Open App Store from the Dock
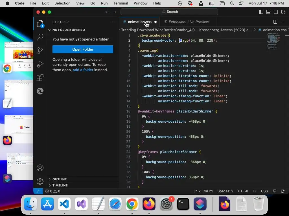This screenshot has width=289, height=216. [x=47, y=204]
